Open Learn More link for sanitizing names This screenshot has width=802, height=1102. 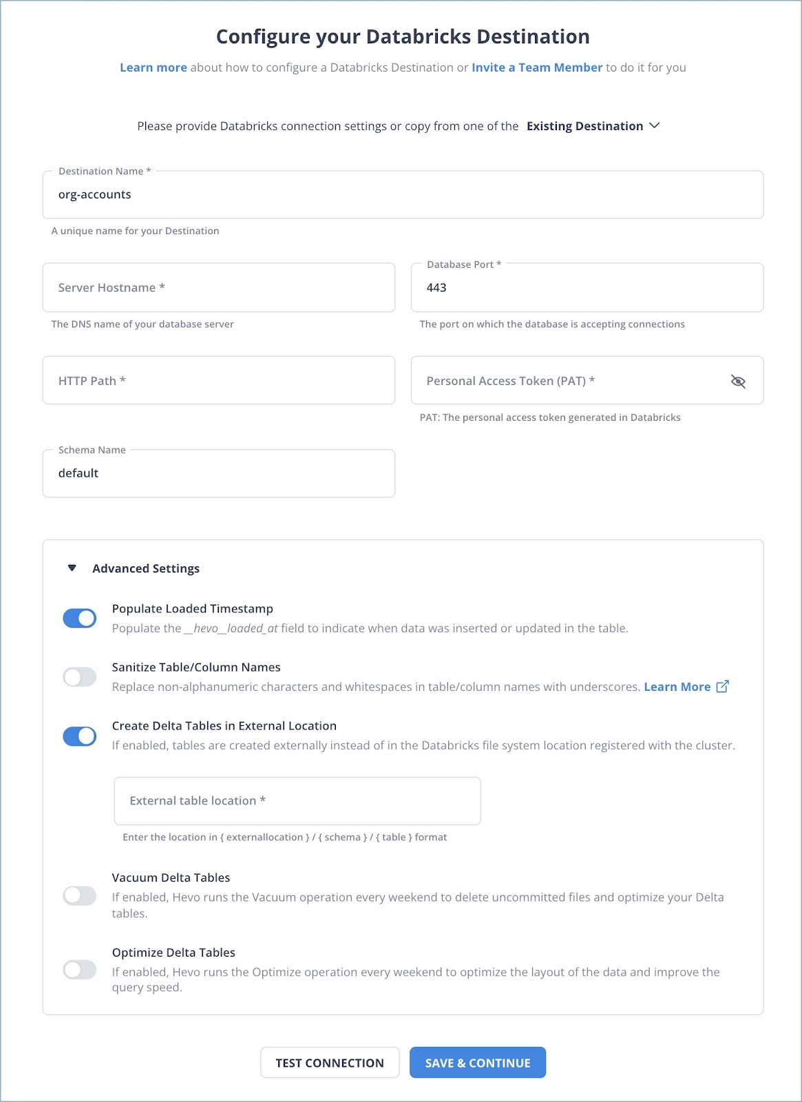(677, 687)
